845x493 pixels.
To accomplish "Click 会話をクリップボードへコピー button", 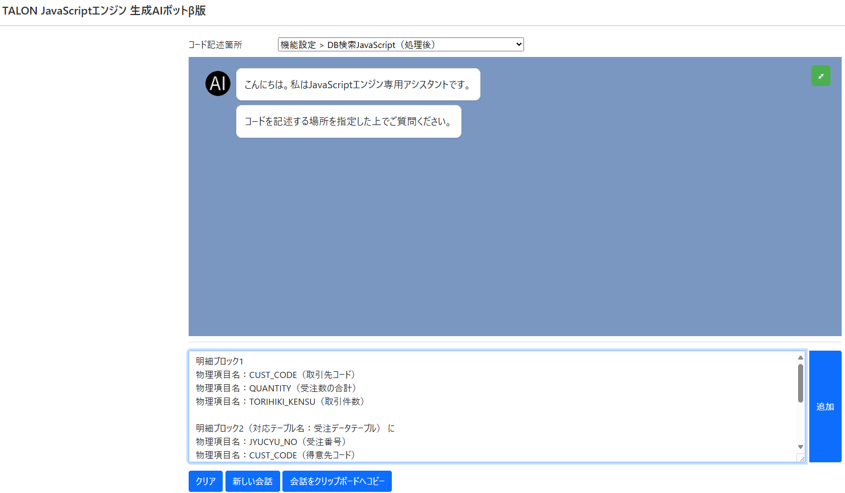I will tap(337, 481).
